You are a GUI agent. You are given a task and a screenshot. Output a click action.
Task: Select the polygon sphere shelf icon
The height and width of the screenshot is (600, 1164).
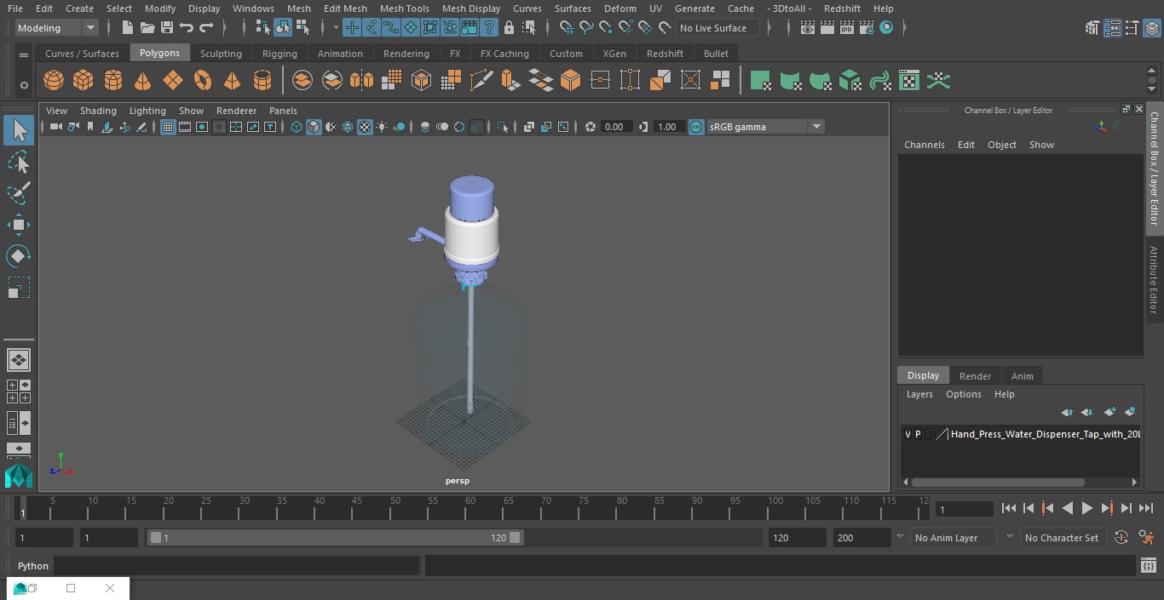[54, 81]
